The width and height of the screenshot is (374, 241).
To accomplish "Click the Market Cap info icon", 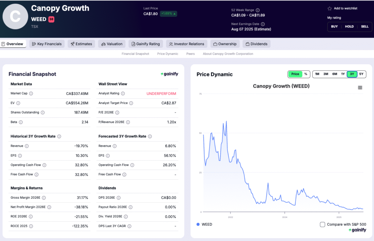I will pyautogui.click(x=31, y=93).
